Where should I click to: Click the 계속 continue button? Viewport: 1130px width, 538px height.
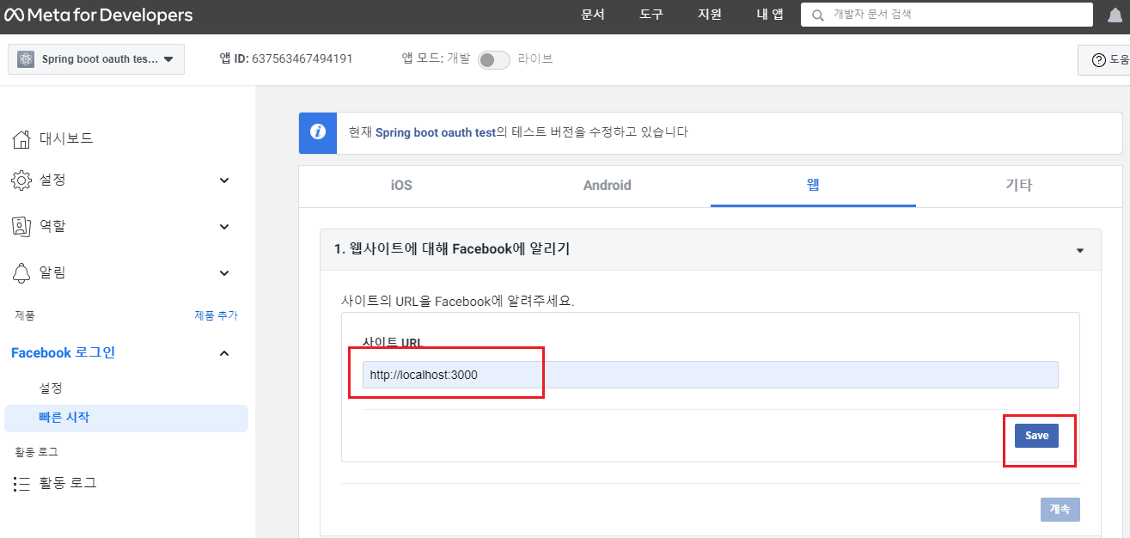click(x=1060, y=510)
